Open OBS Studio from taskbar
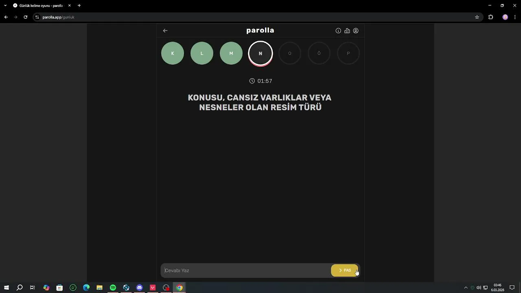 coord(166,288)
